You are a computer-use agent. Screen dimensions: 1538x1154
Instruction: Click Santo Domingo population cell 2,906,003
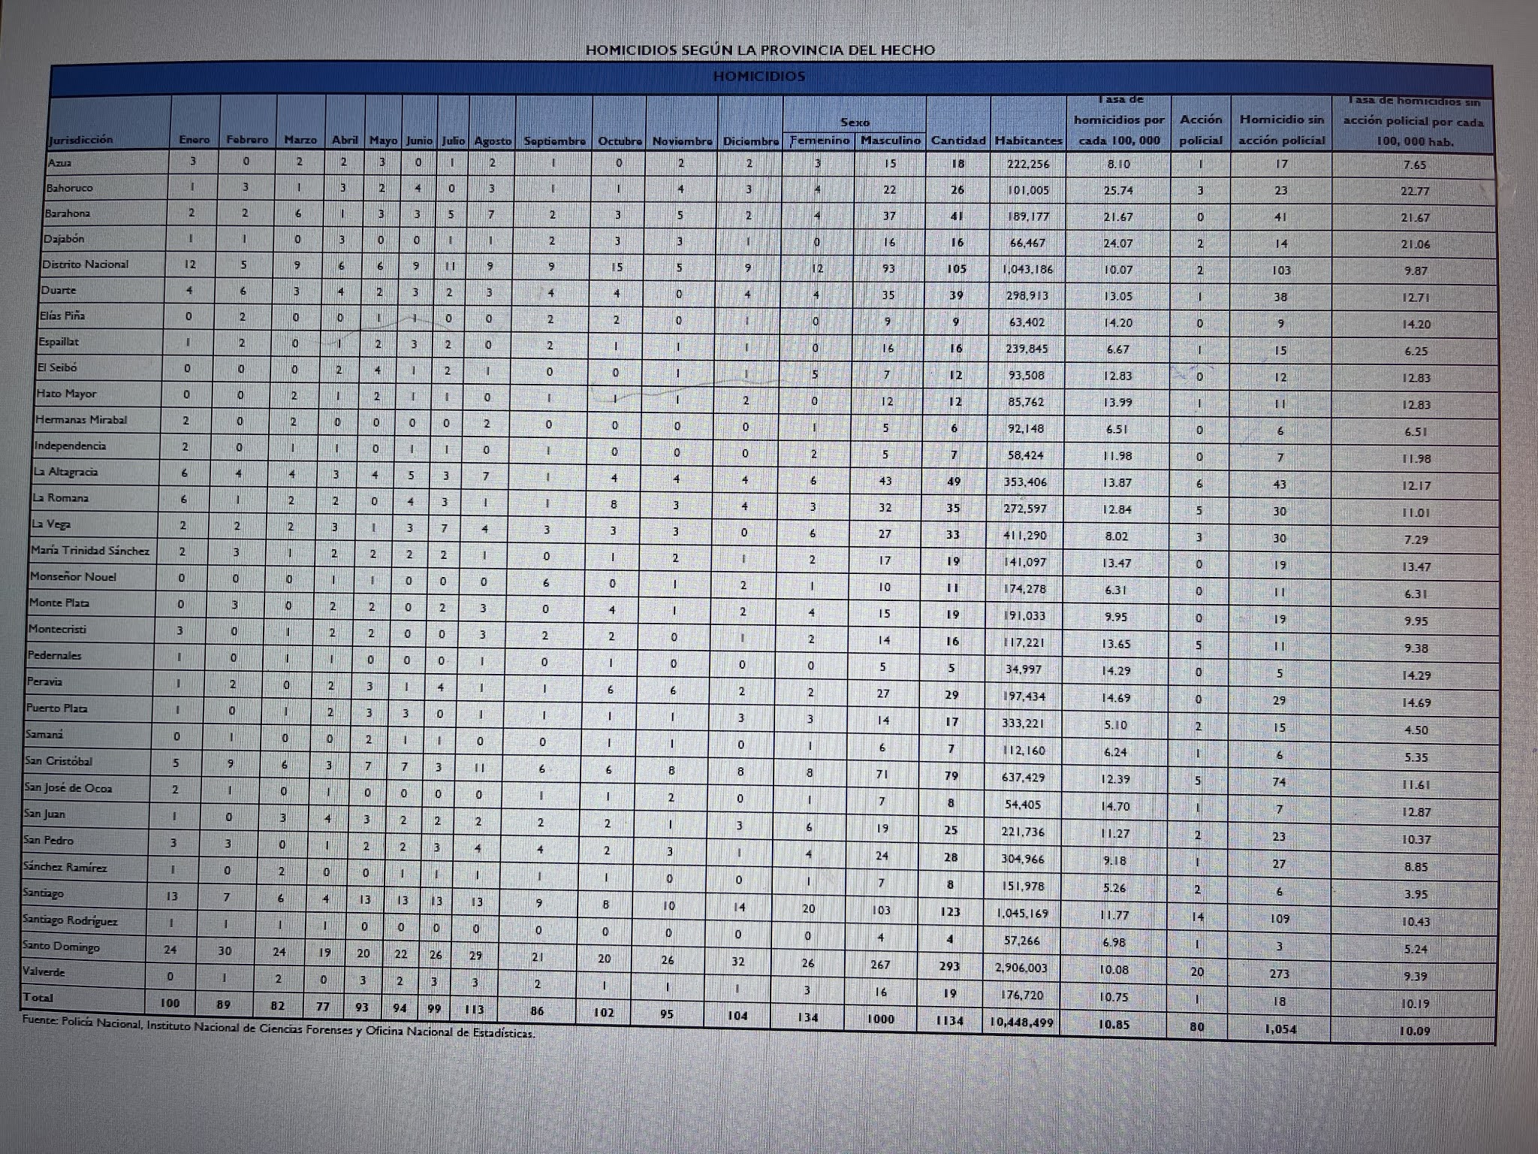(x=1021, y=968)
